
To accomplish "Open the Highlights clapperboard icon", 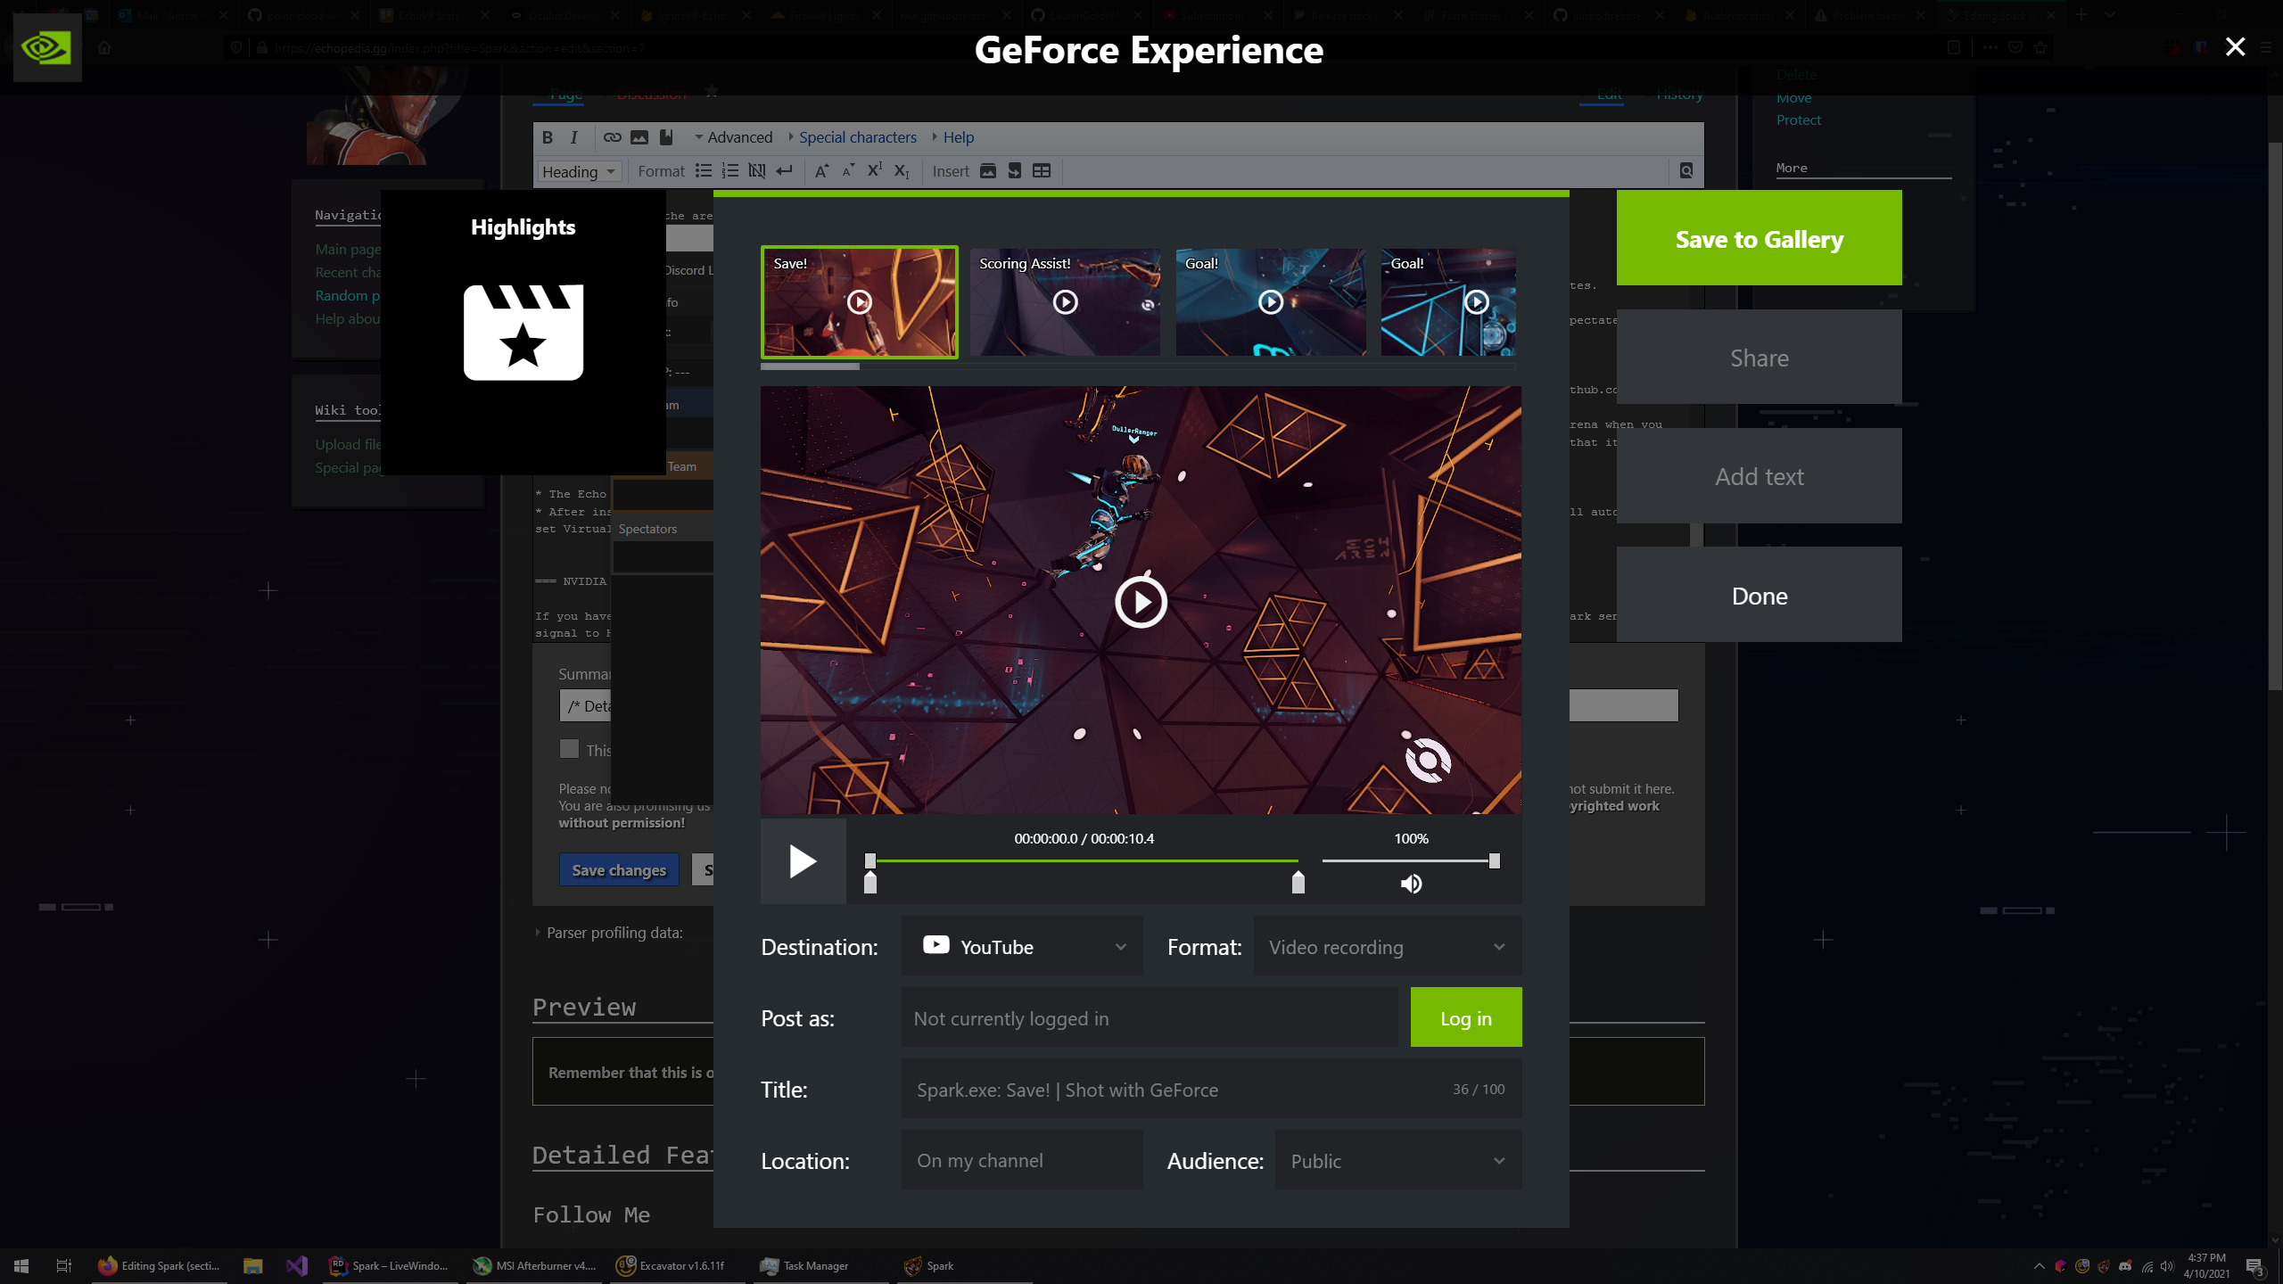I will click(523, 333).
